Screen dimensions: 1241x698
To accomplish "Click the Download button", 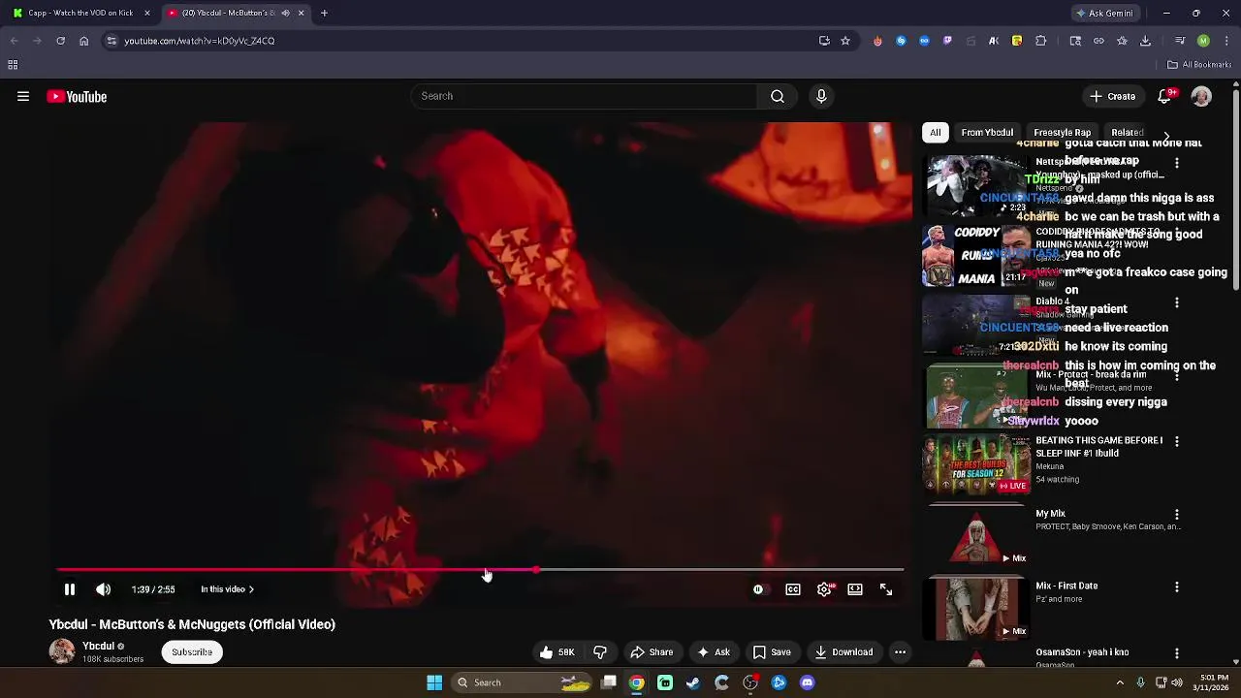I will [843, 652].
